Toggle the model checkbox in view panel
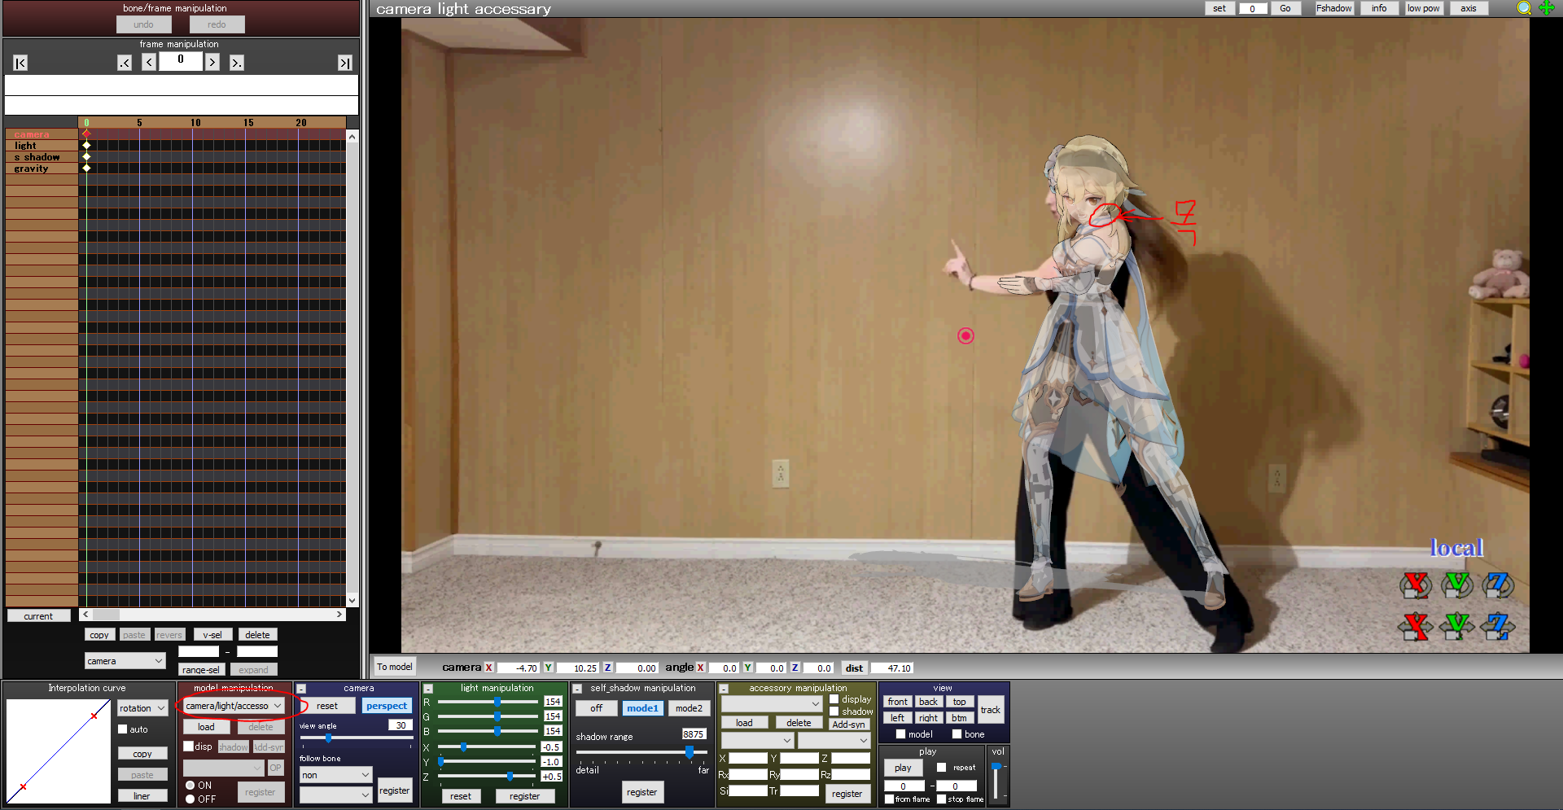The image size is (1563, 810). coord(900,734)
